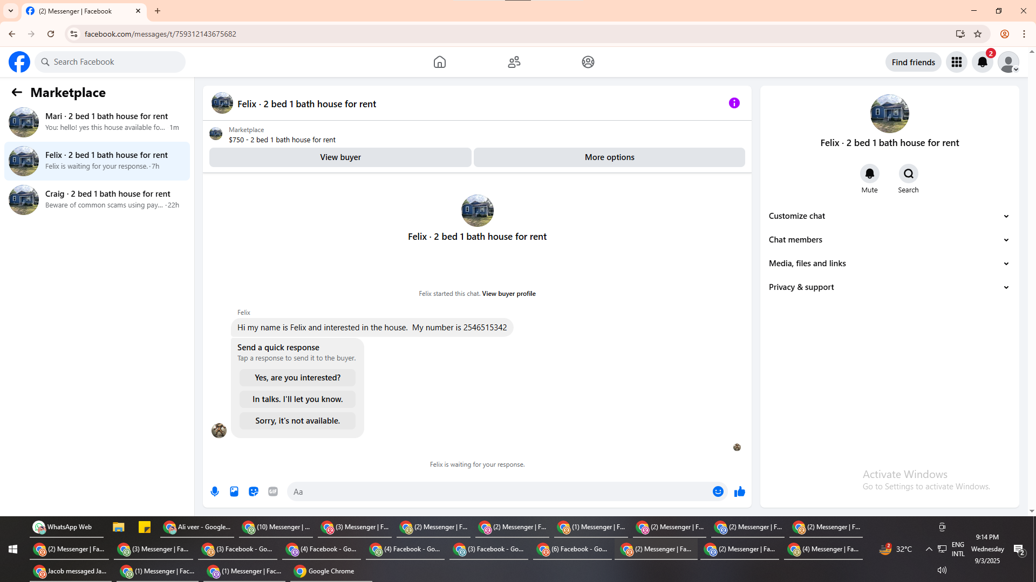Image resolution: width=1036 pixels, height=582 pixels.
Task: Go to the Facebook Home feed icon
Action: click(440, 62)
